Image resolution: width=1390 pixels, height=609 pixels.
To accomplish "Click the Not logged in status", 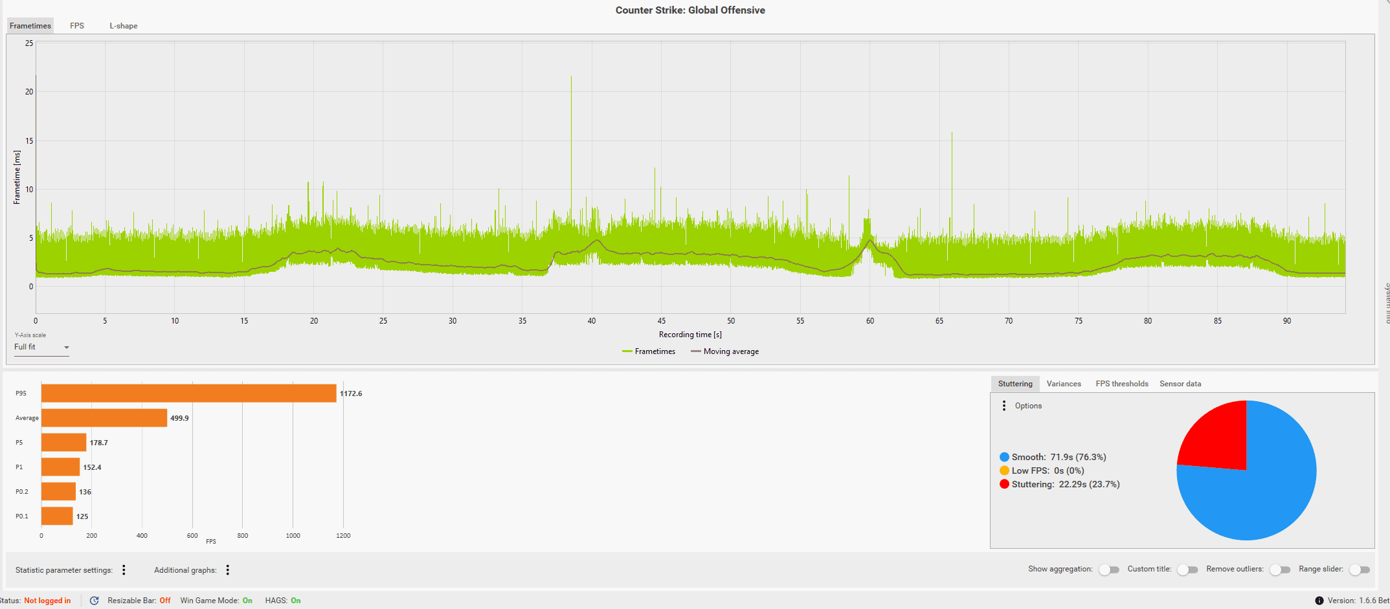I will tap(47, 601).
